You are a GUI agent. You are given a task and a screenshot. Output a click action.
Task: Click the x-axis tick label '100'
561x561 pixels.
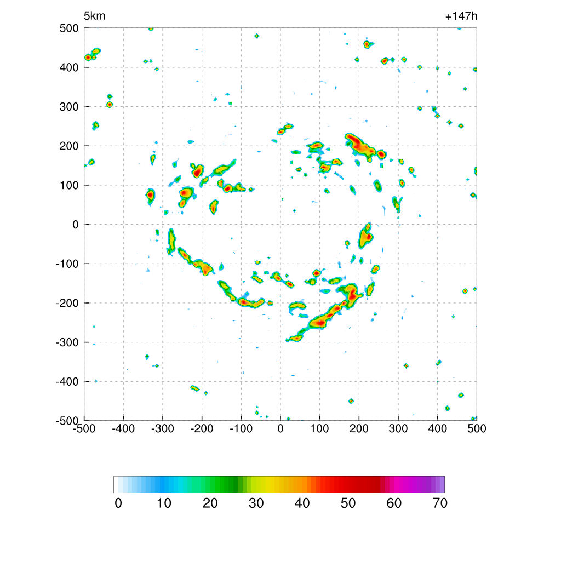(319, 428)
